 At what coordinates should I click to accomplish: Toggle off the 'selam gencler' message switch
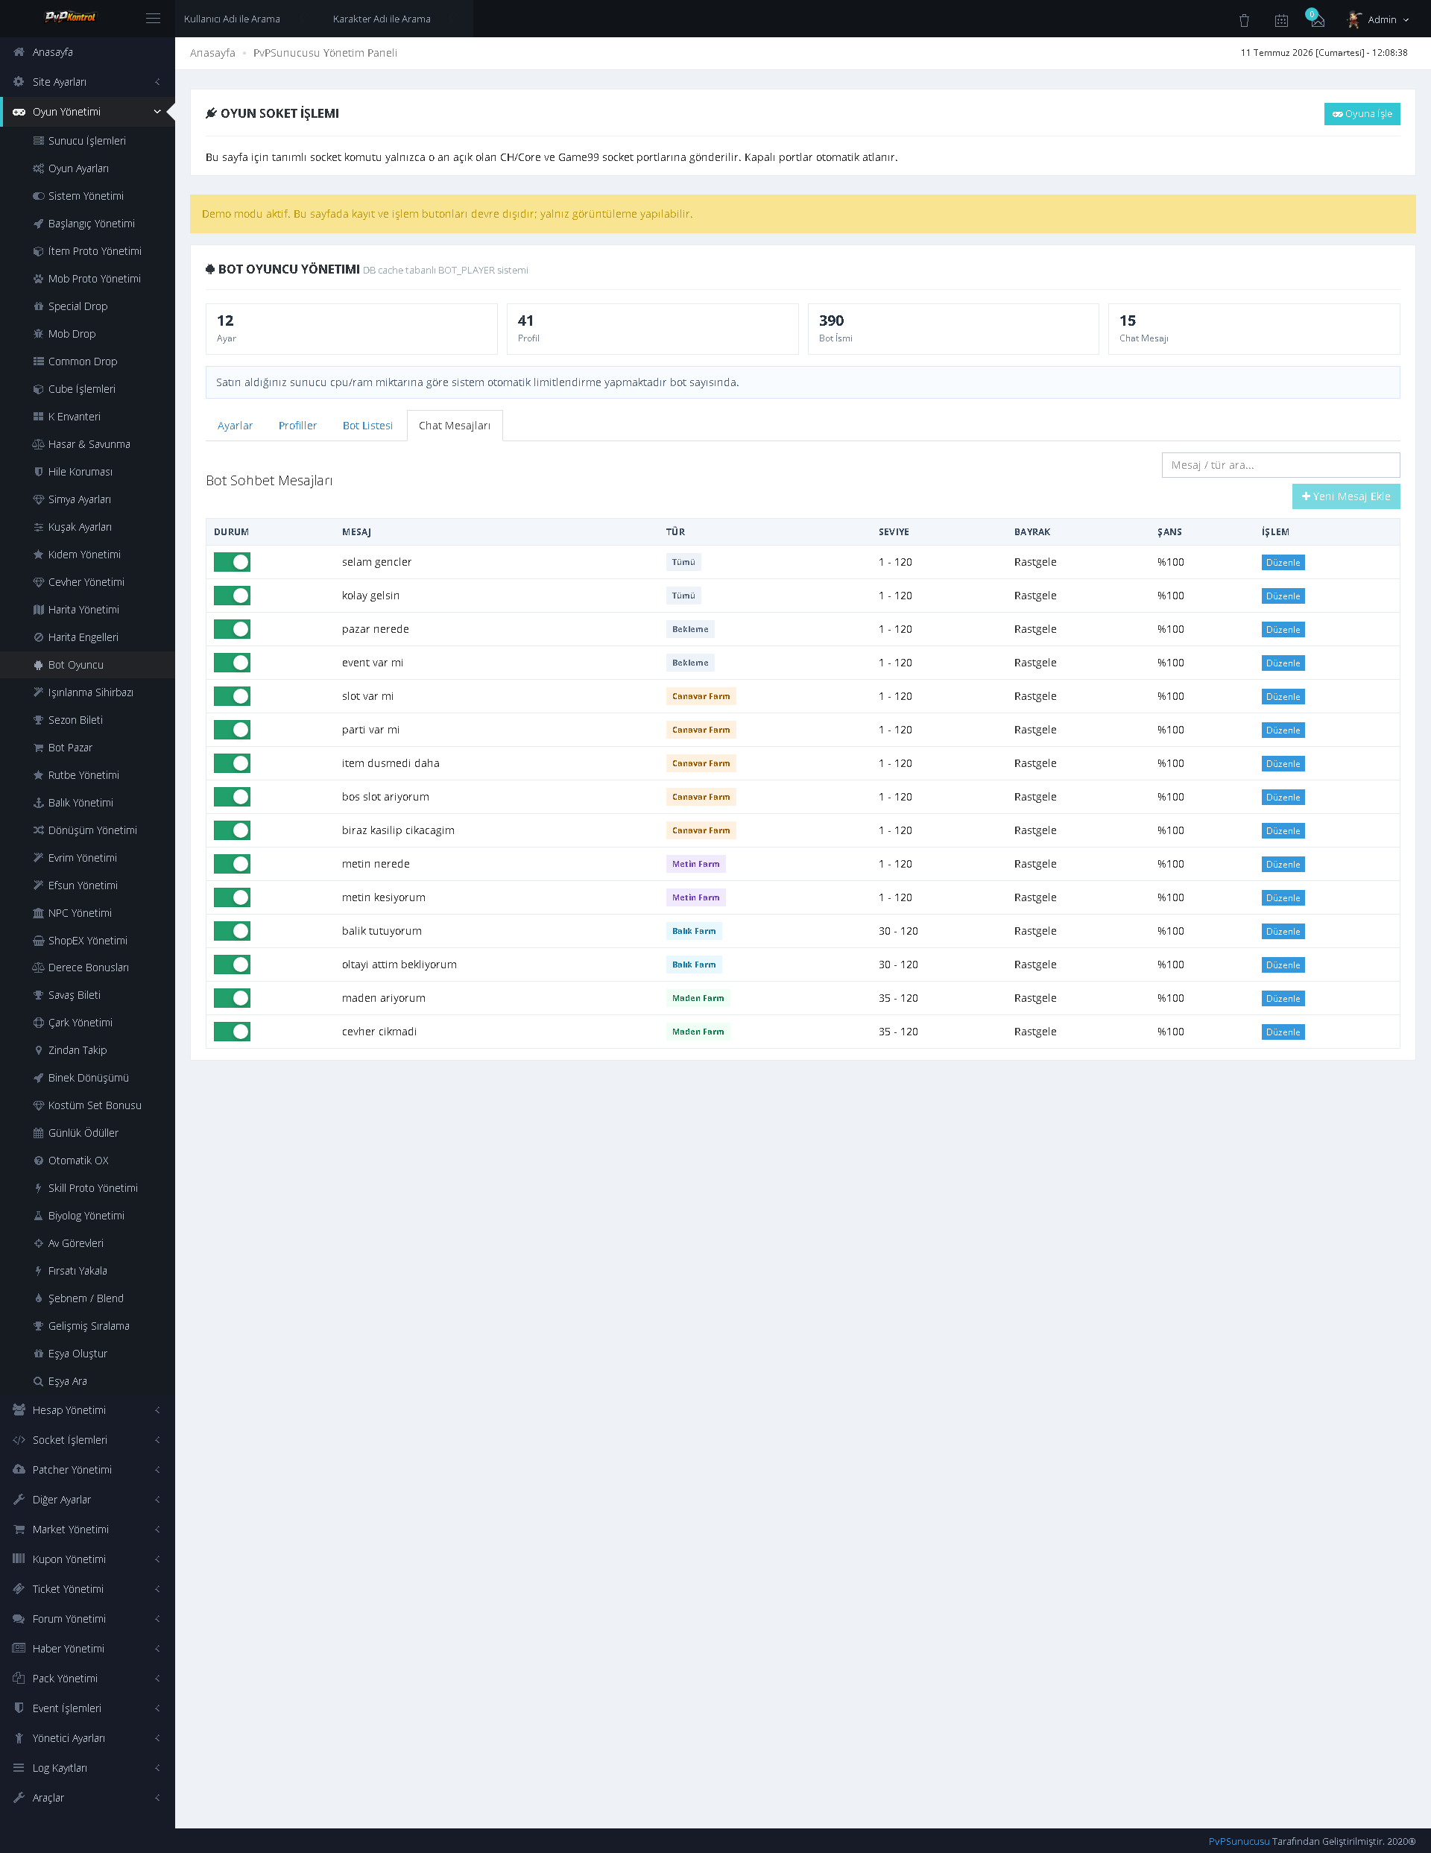[232, 562]
